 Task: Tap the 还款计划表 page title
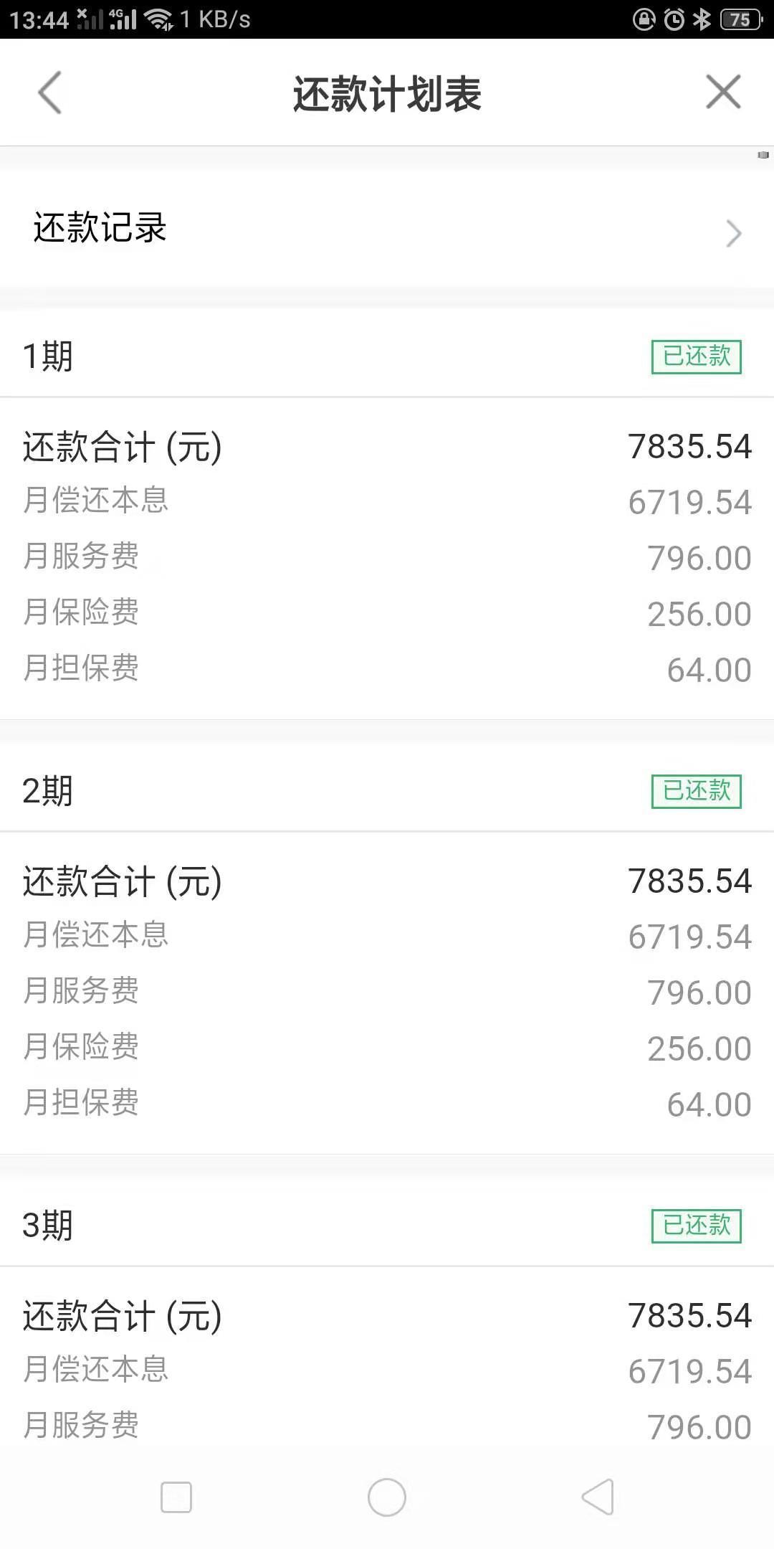click(x=387, y=94)
